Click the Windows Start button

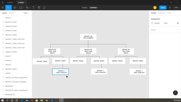pyautogui.click(x=2, y=100)
